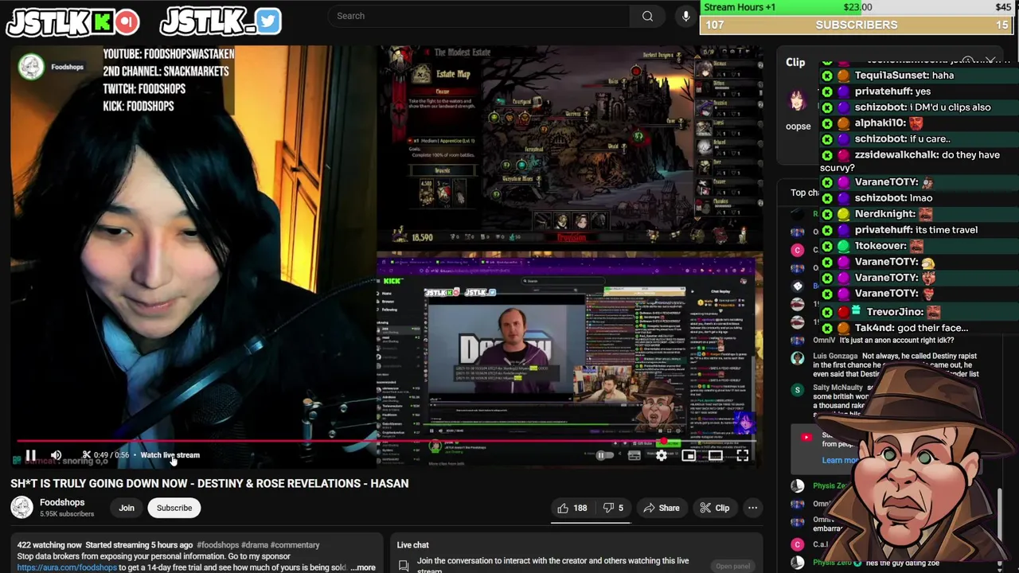Click the Subscribers goal bar overlay
Image resolution: width=1019 pixels, height=573 pixels.
pyautogui.click(x=856, y=25)
